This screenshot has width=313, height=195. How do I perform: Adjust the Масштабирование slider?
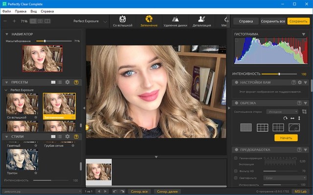tap(54, 41)
